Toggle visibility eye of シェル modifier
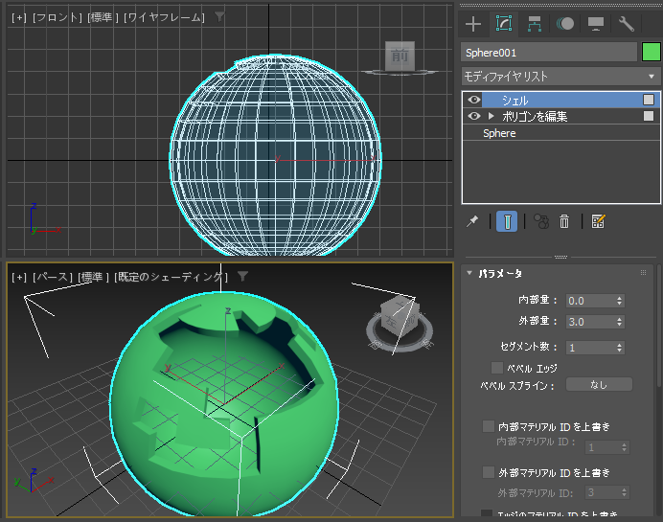The image size is (663, 522). [474, 100]
